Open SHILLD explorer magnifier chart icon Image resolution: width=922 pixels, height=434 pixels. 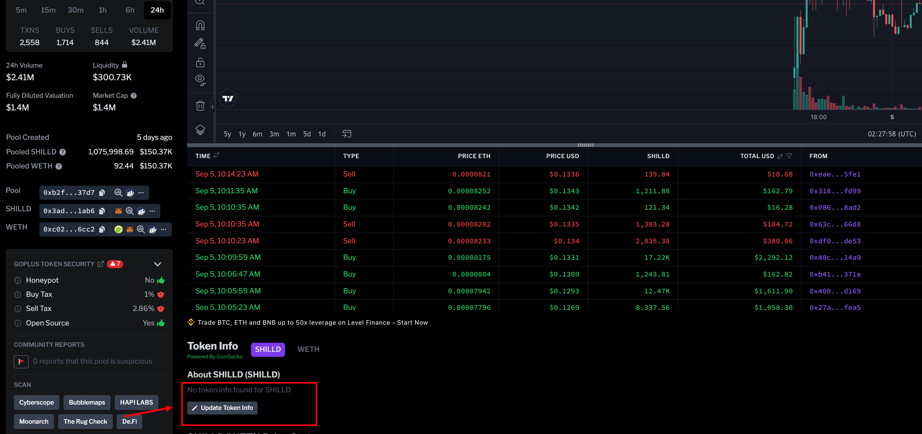pos(130,211)
